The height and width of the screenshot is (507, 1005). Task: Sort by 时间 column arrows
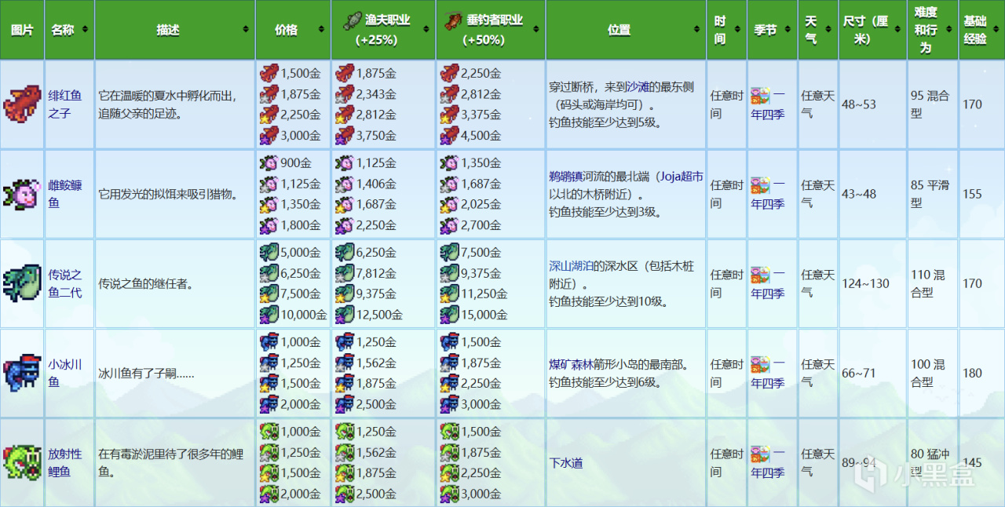(x=737, y=30)
